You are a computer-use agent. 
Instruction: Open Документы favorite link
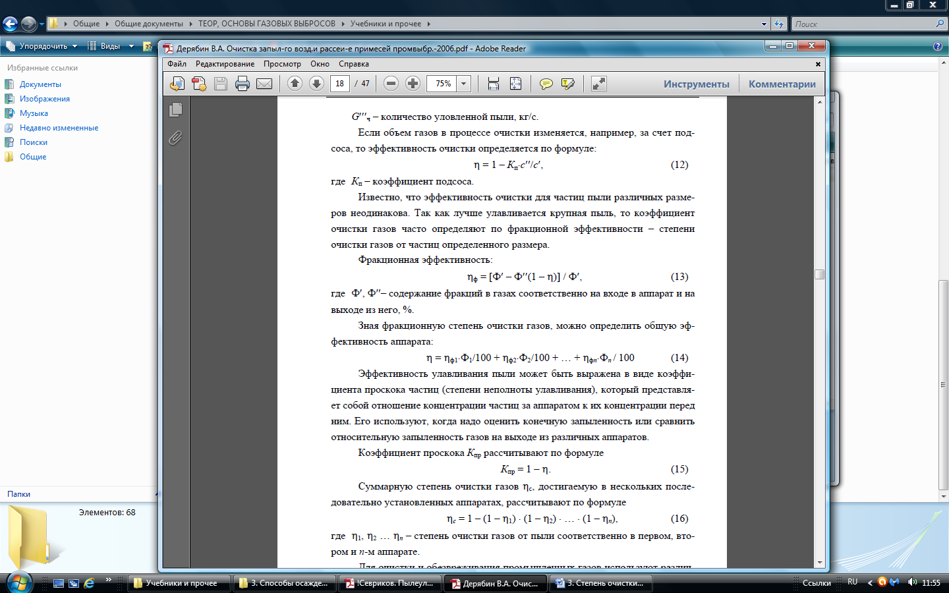[x=40, y=84]
